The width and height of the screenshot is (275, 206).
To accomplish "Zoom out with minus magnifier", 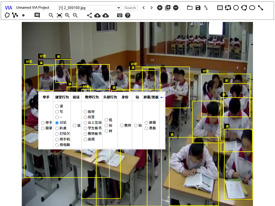I will [x=75, y=15].
